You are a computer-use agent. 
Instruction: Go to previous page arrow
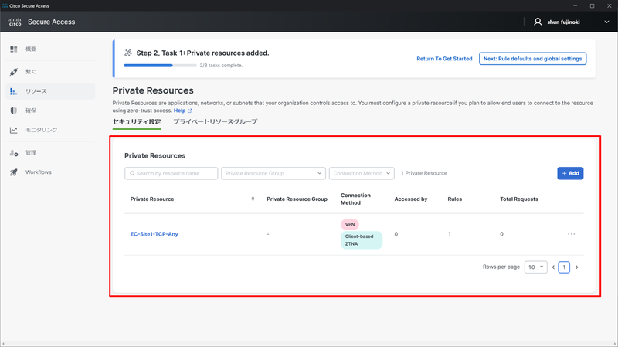(553, 267)
